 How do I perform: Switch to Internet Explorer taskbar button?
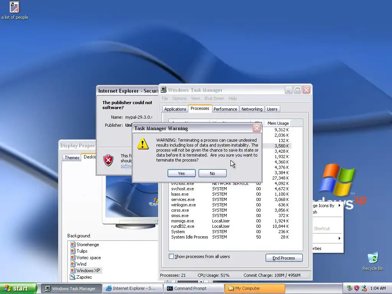coord(132,289)
